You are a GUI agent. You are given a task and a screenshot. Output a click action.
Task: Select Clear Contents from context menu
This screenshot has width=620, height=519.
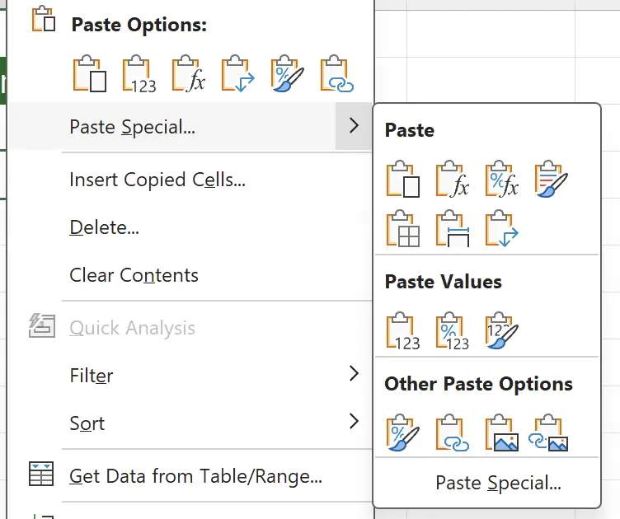134,275
